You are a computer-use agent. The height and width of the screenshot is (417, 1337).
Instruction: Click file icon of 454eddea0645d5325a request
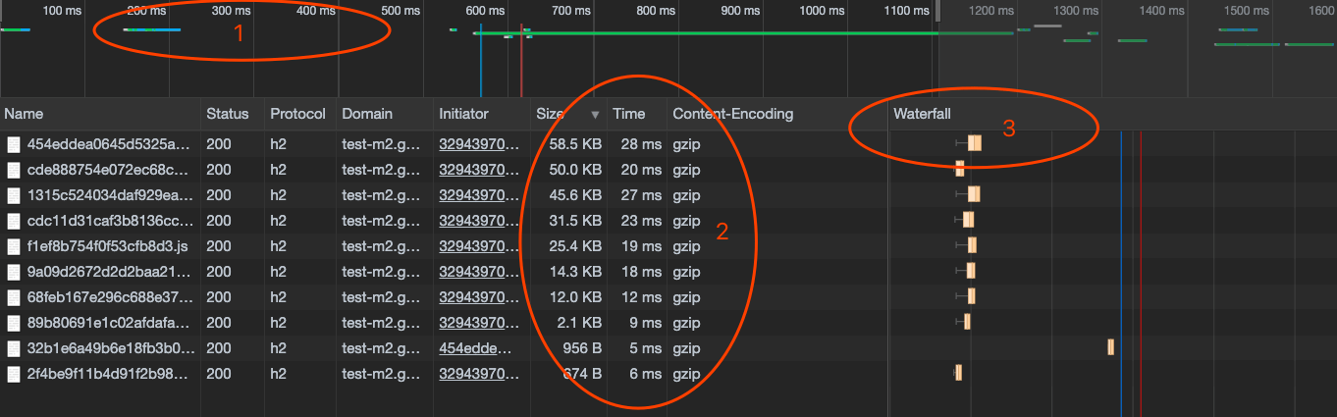(14, 144)
